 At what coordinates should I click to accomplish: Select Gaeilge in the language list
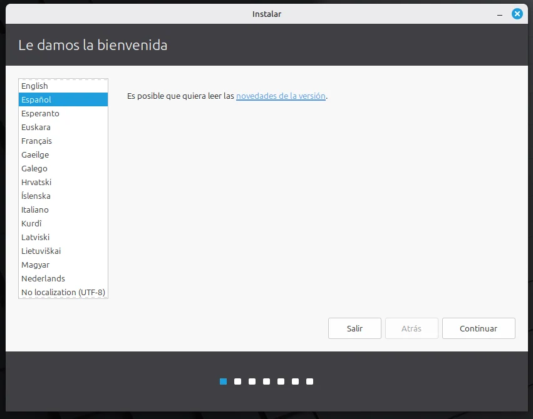pyautogui.click(x=35, y=154)
